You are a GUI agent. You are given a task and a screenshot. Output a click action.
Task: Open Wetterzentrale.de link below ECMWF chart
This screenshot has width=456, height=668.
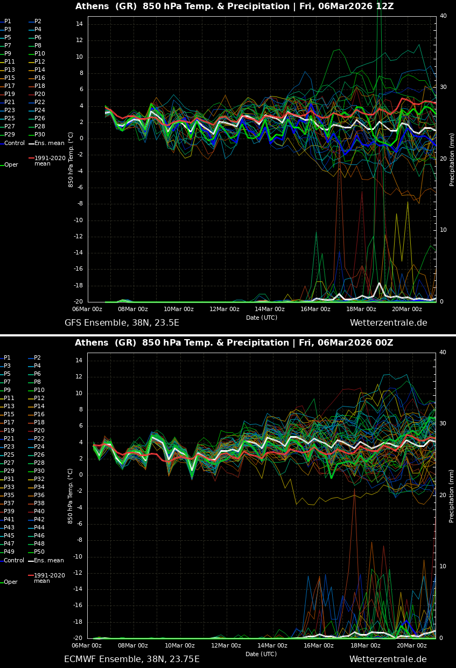pyautogui.click(x=388, y=659)
